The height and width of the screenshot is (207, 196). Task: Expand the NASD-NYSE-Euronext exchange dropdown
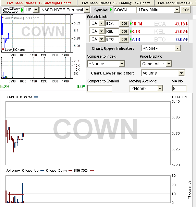(65, 10)
